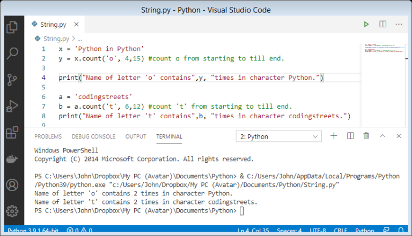The image size is (412, 236).
Task: Open the Source Control view
Action: 12,80
